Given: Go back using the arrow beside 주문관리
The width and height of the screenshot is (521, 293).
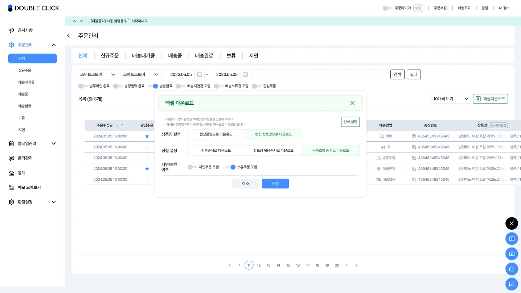Looking at the screenshot, I should [69, 36].
